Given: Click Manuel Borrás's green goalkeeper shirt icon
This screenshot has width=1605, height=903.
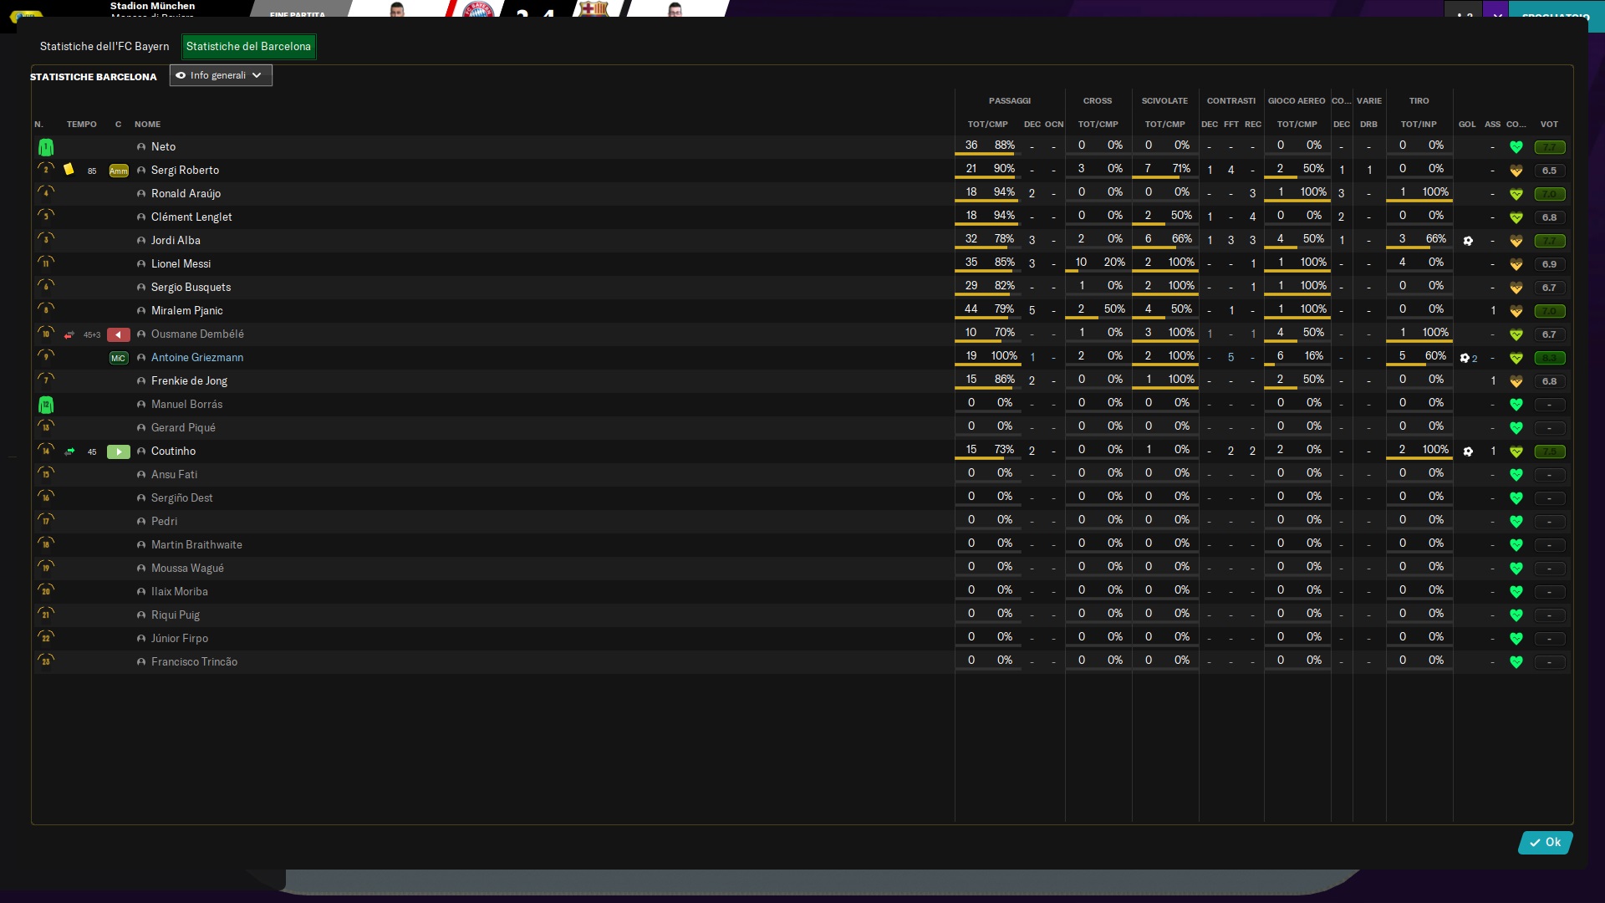Looking at the screenshot, I should (46, 405).
